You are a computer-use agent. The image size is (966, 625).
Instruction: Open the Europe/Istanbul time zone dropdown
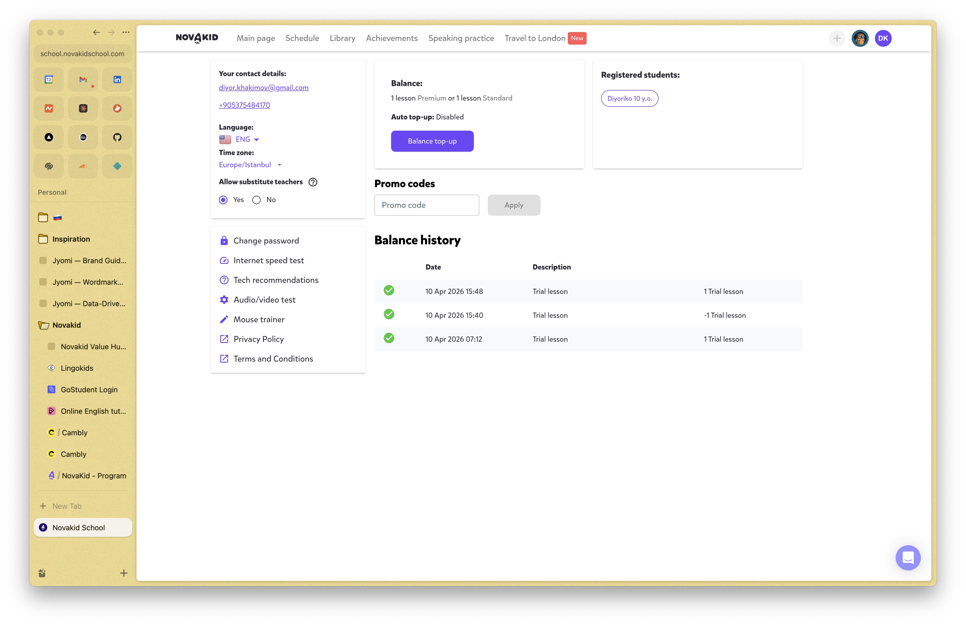point(250,165)
